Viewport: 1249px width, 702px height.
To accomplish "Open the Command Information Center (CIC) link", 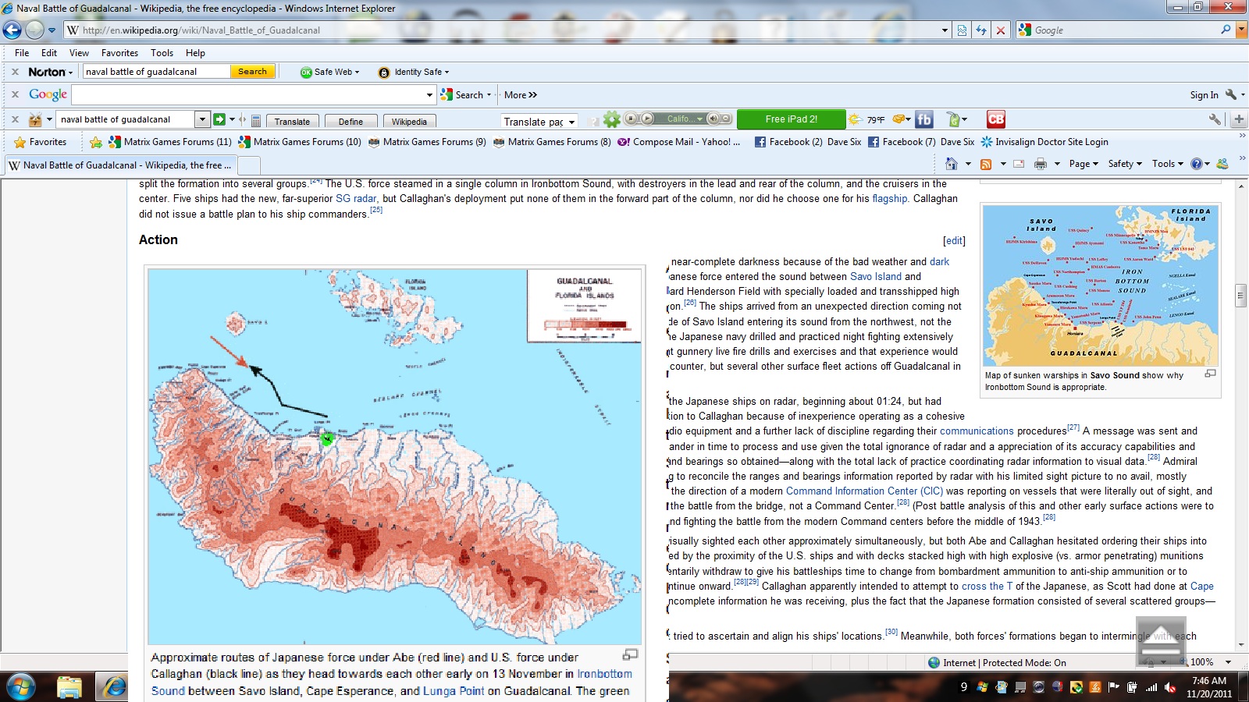I will pyautogui.click(x=864, y=491).
